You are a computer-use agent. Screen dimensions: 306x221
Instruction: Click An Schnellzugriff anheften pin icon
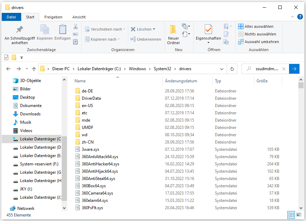19,30
